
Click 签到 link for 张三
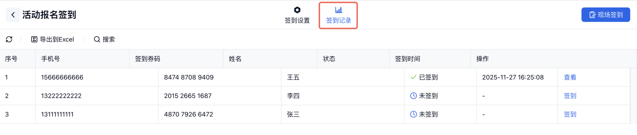point(570,114)
